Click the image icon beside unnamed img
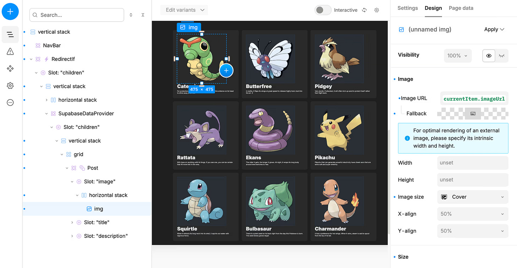The image size is (517, 268). click(x=401, y=30)
